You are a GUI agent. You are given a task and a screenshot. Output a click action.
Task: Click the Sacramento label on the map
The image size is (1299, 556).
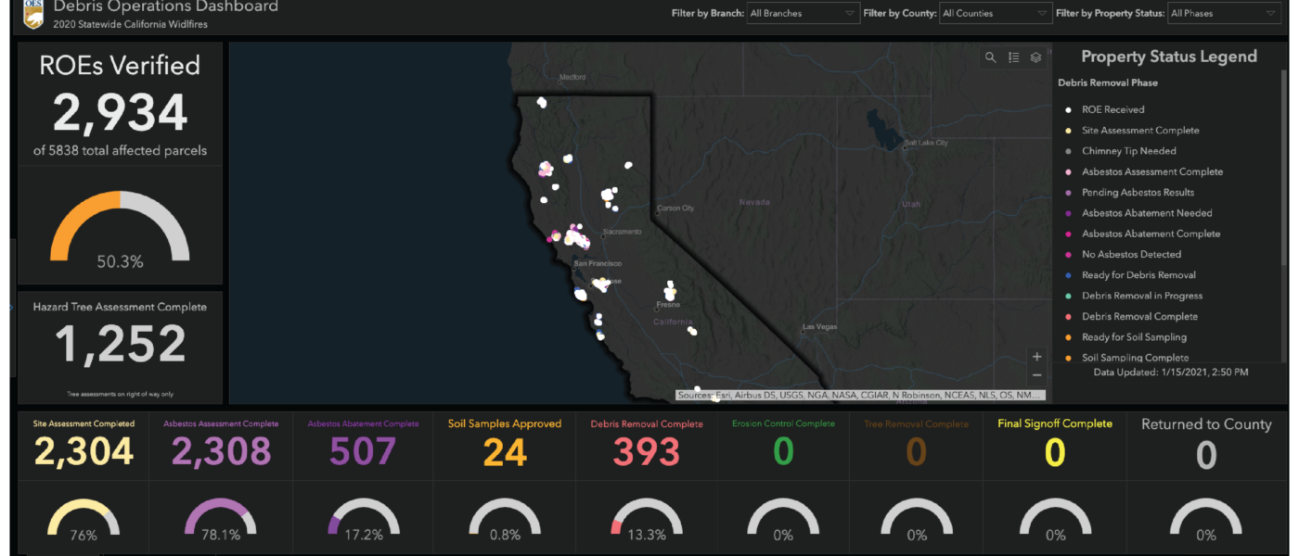(x=622, y=232)
